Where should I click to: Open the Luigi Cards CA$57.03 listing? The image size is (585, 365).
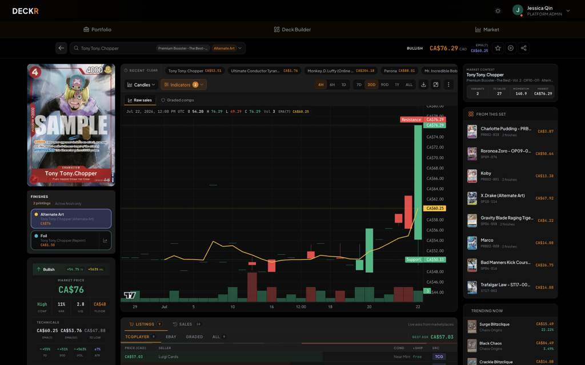[x=289, y=356]
